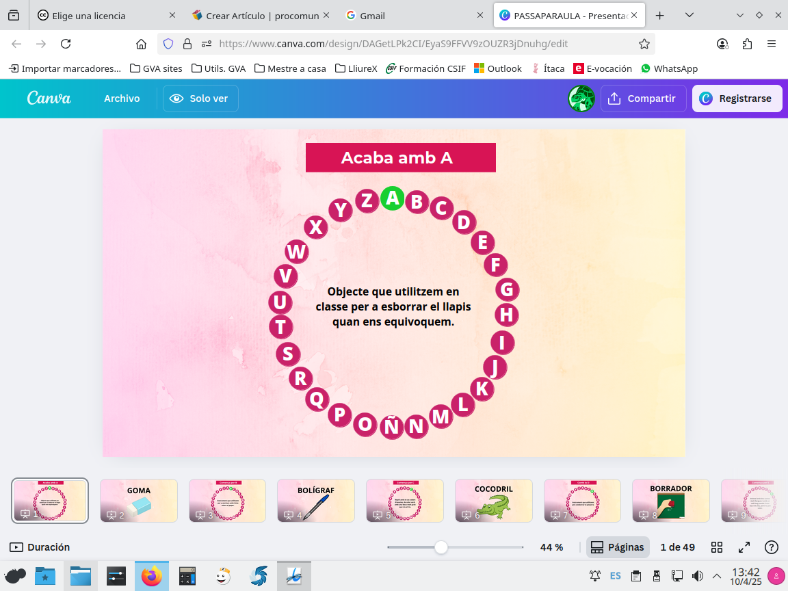This screenshot has width=788, height=591.
Task: Toggle the Páginas thumbnails panel
Action: (618, 547)
